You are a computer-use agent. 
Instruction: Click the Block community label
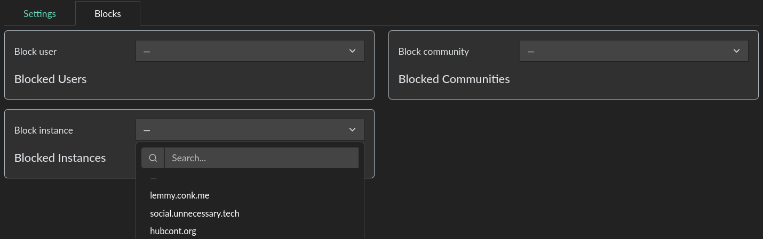[x=433, y=52]
